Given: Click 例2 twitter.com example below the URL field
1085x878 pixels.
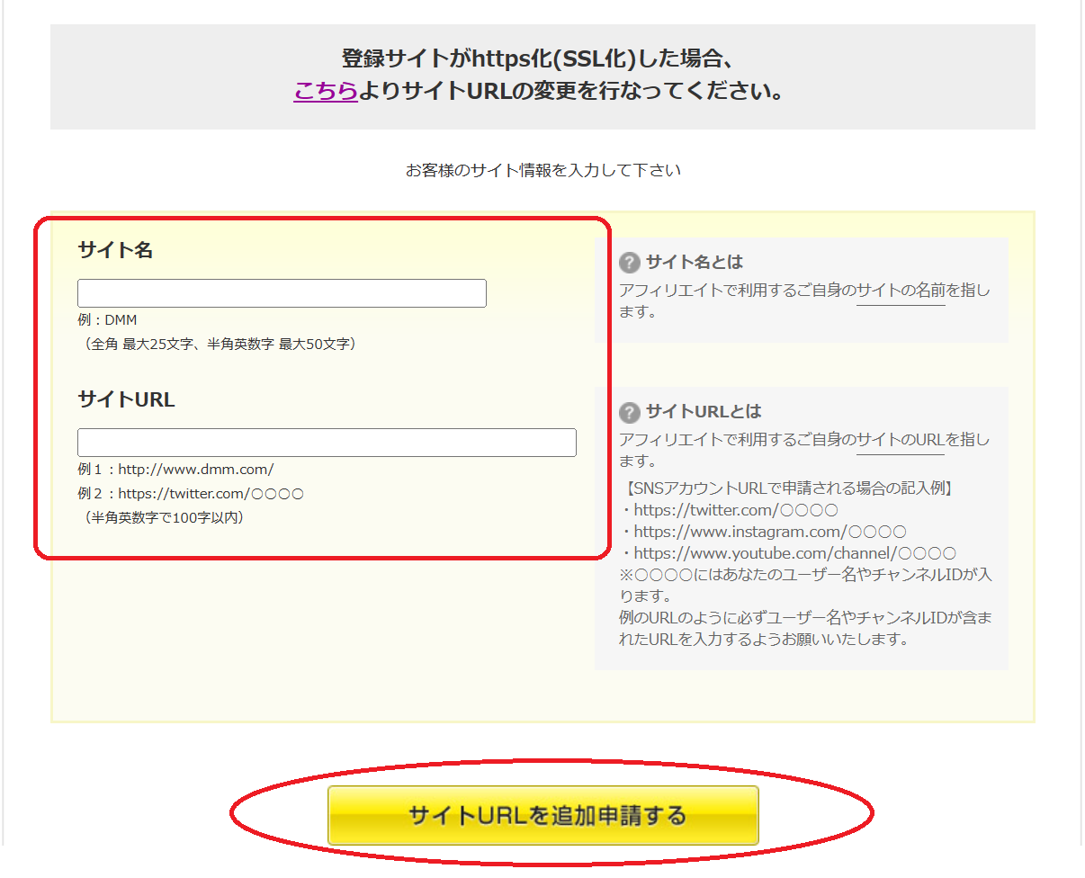Looking at the screenshot, I should click(x=211, y=494).
